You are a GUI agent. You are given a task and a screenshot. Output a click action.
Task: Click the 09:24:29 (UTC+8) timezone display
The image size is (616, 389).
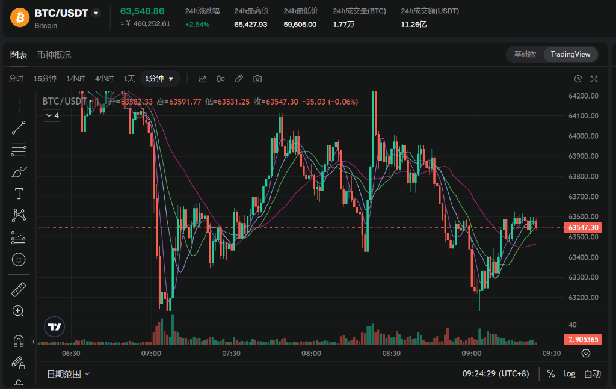click(x=495, y=373)
